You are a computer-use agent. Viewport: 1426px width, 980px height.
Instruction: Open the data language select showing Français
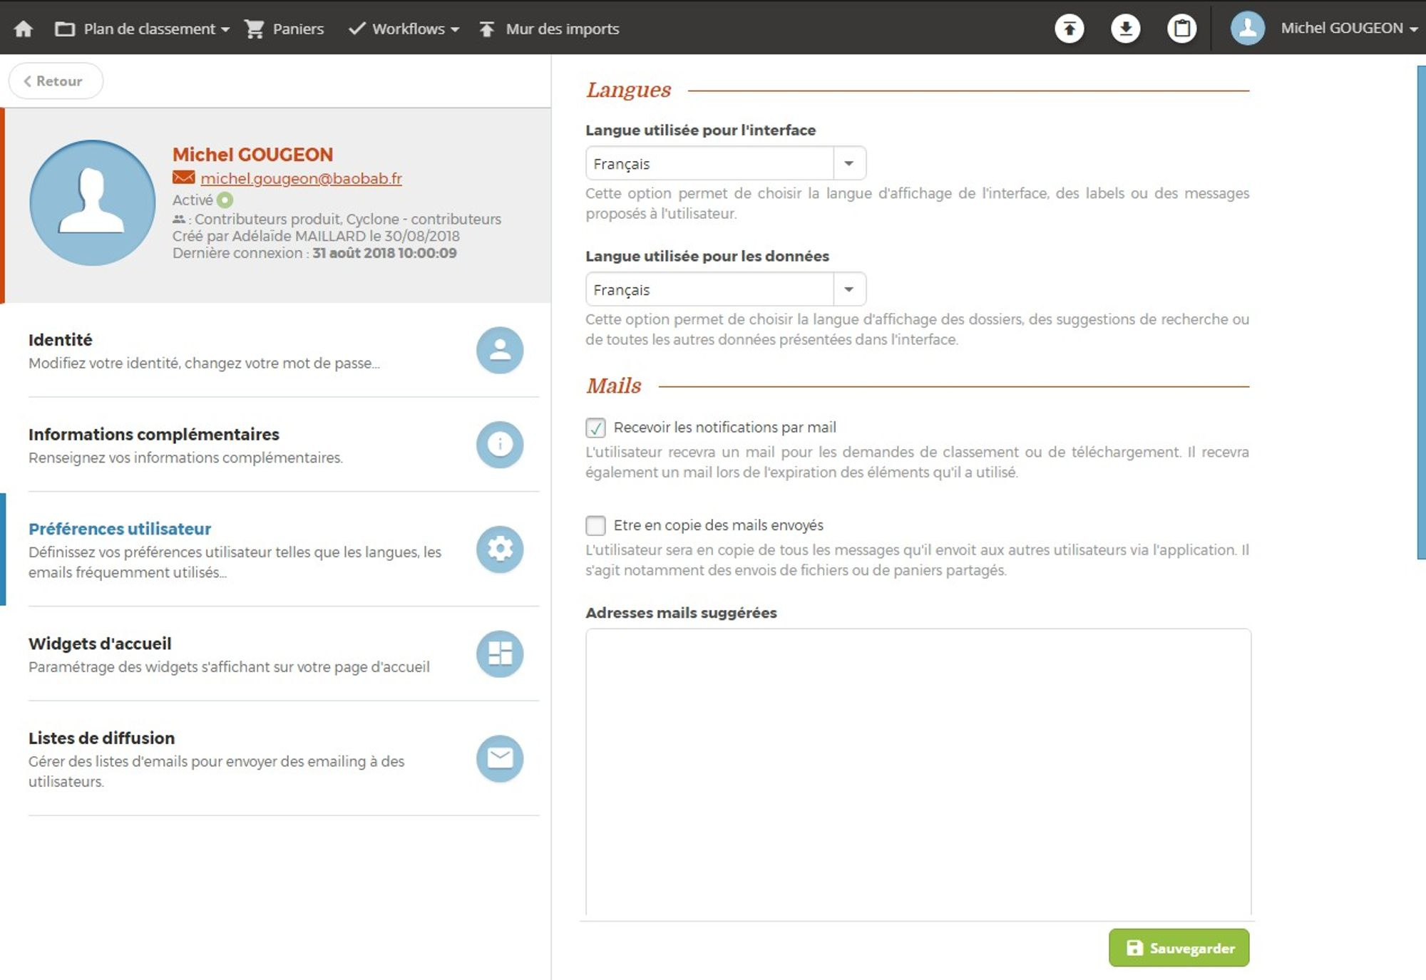click(726, 289)
